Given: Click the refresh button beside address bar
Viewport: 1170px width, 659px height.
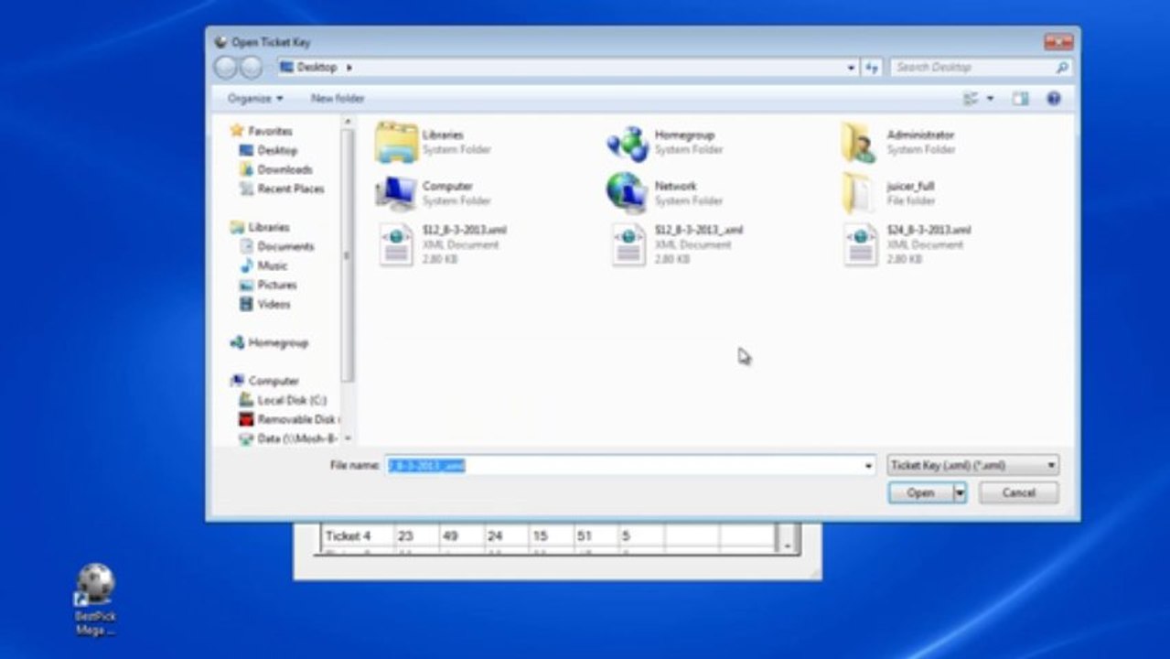Looking at the screenshot, I should (x=873, y=67).
